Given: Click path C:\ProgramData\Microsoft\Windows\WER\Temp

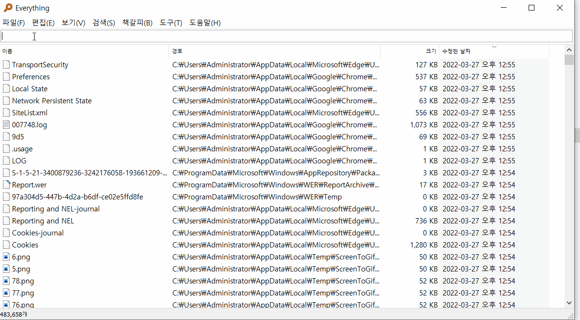Looking at the screenshot, I should (257, 197).
